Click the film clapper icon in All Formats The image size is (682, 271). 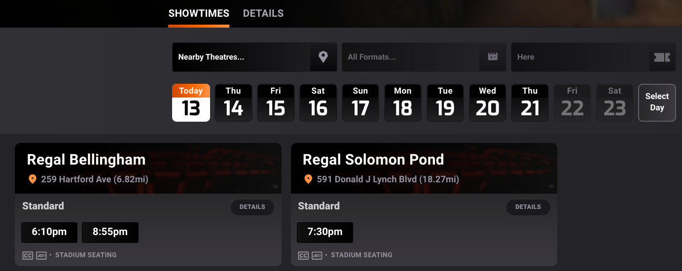[x=493, y=57]
